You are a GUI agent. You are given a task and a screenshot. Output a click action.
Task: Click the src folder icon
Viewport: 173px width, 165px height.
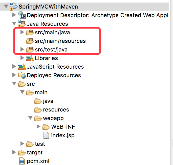pos(22,84)
